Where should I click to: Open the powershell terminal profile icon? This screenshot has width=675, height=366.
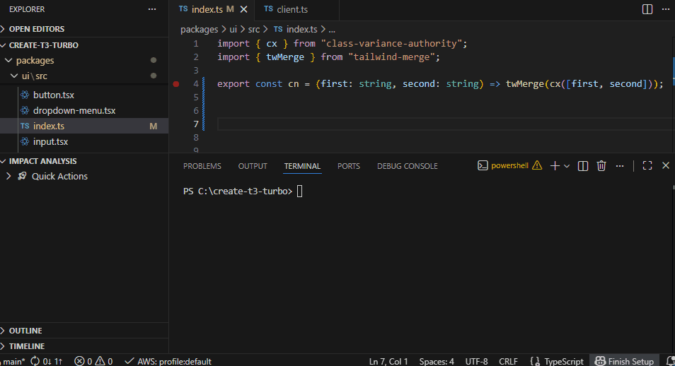[483, 165]
